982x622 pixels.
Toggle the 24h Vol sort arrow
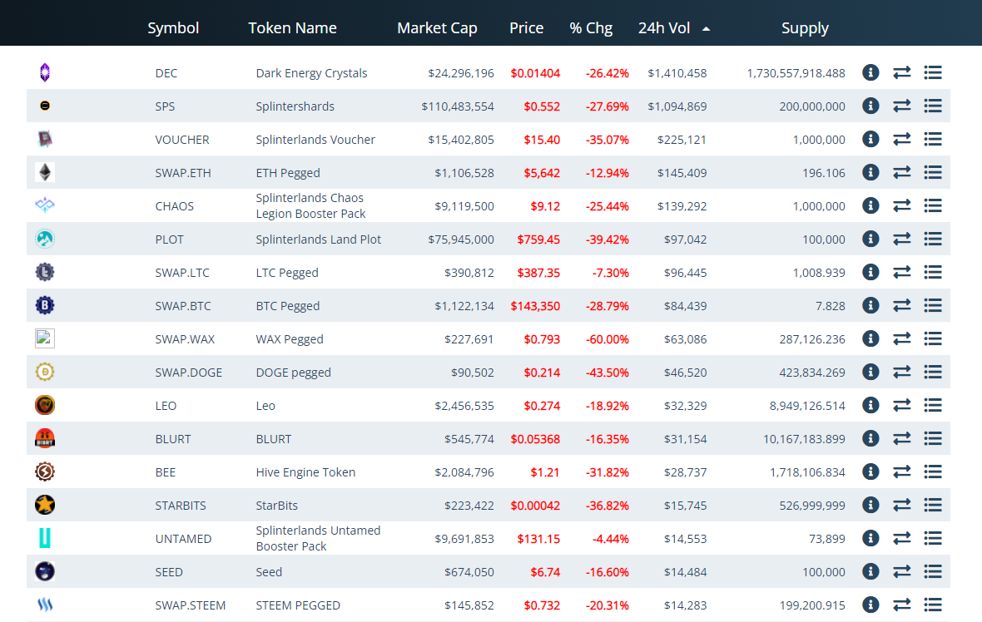point(707,29)
